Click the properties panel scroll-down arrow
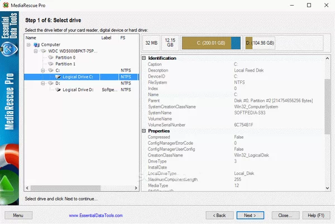Image resolution: width=335 pixels, height=224 pixels. click(327, 188)
